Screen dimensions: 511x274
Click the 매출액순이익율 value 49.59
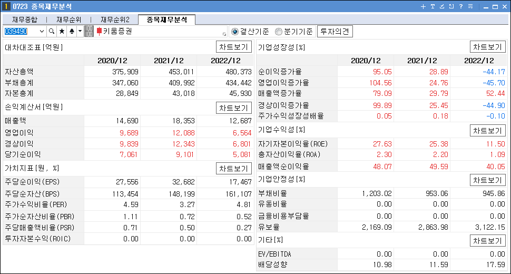coord(439,167)
